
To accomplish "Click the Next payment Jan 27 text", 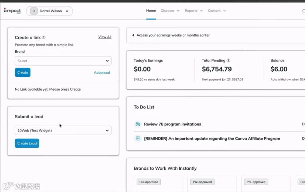I will coord(222,79).
